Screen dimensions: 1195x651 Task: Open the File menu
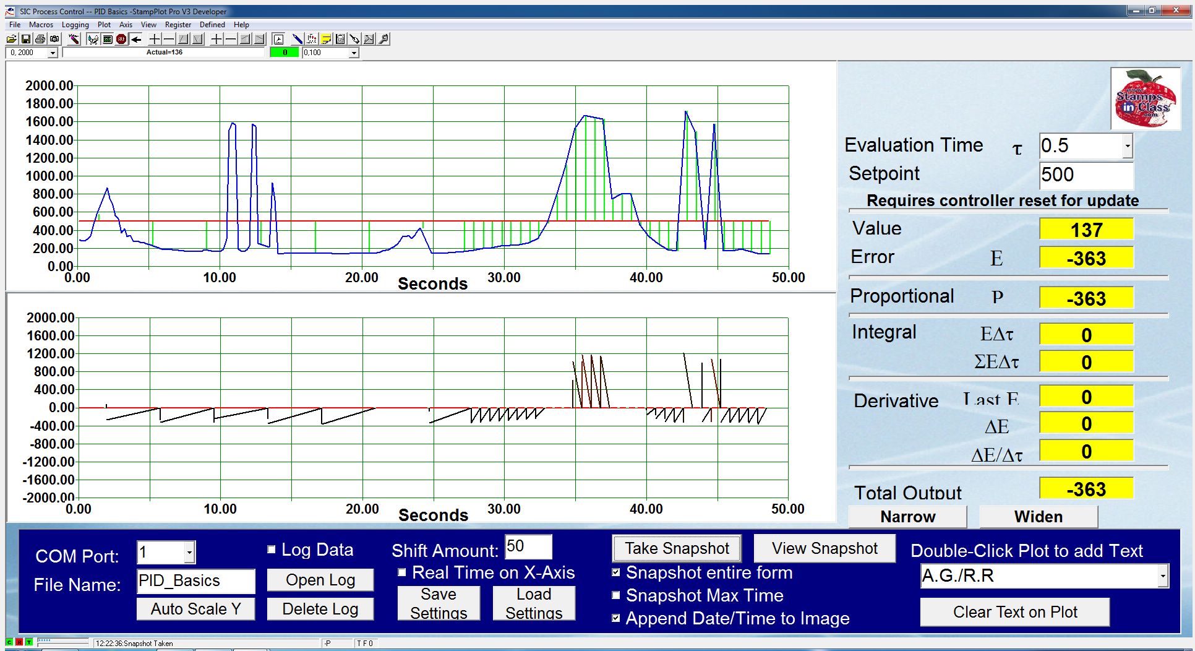coord(15,25)
